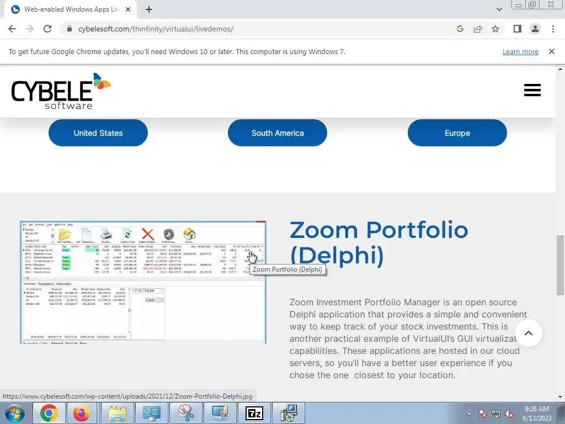The width and height of the screenshot is (565, 424).
Task: Click the scrollbar down arrow
Action: 560,397
